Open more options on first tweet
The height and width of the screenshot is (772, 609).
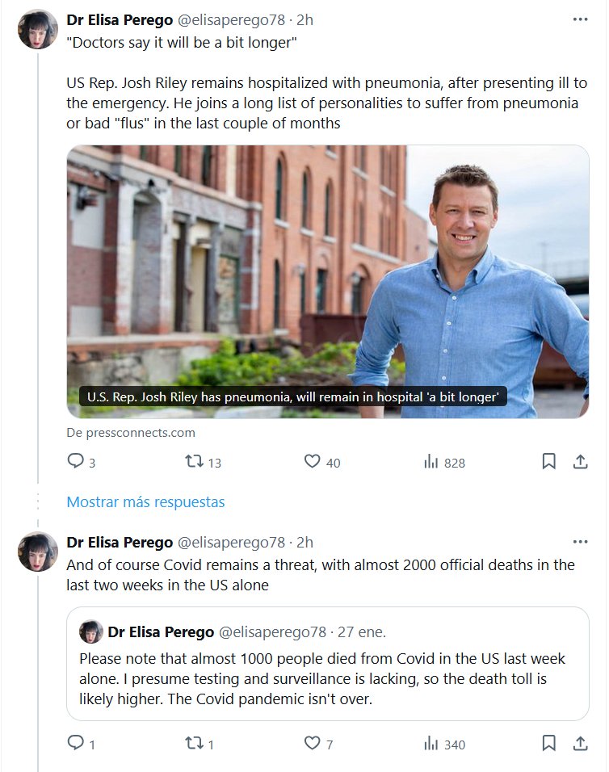point(580,19)
